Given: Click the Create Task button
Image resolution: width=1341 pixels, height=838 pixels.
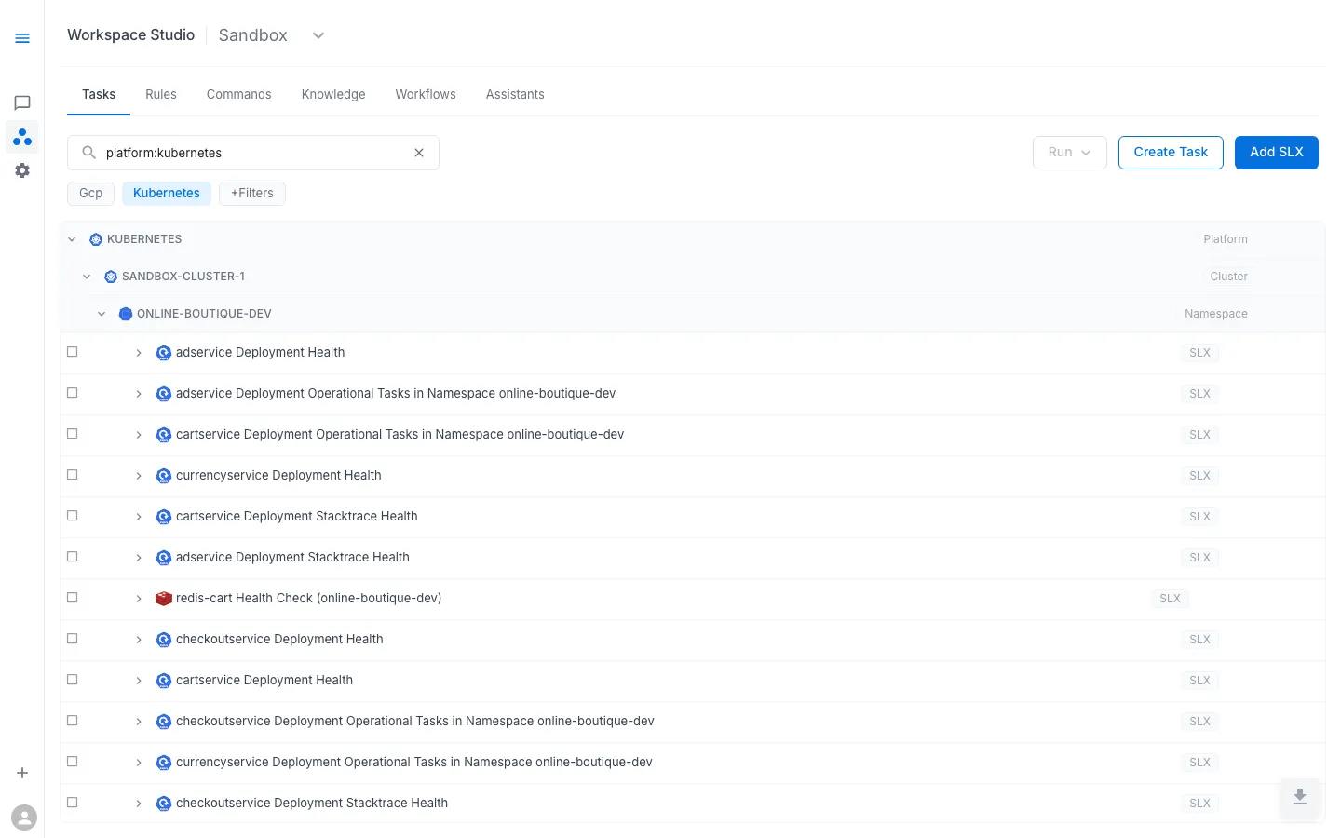Looking at the screenshot, I should pyautogui.click(x=1171, y=152).
